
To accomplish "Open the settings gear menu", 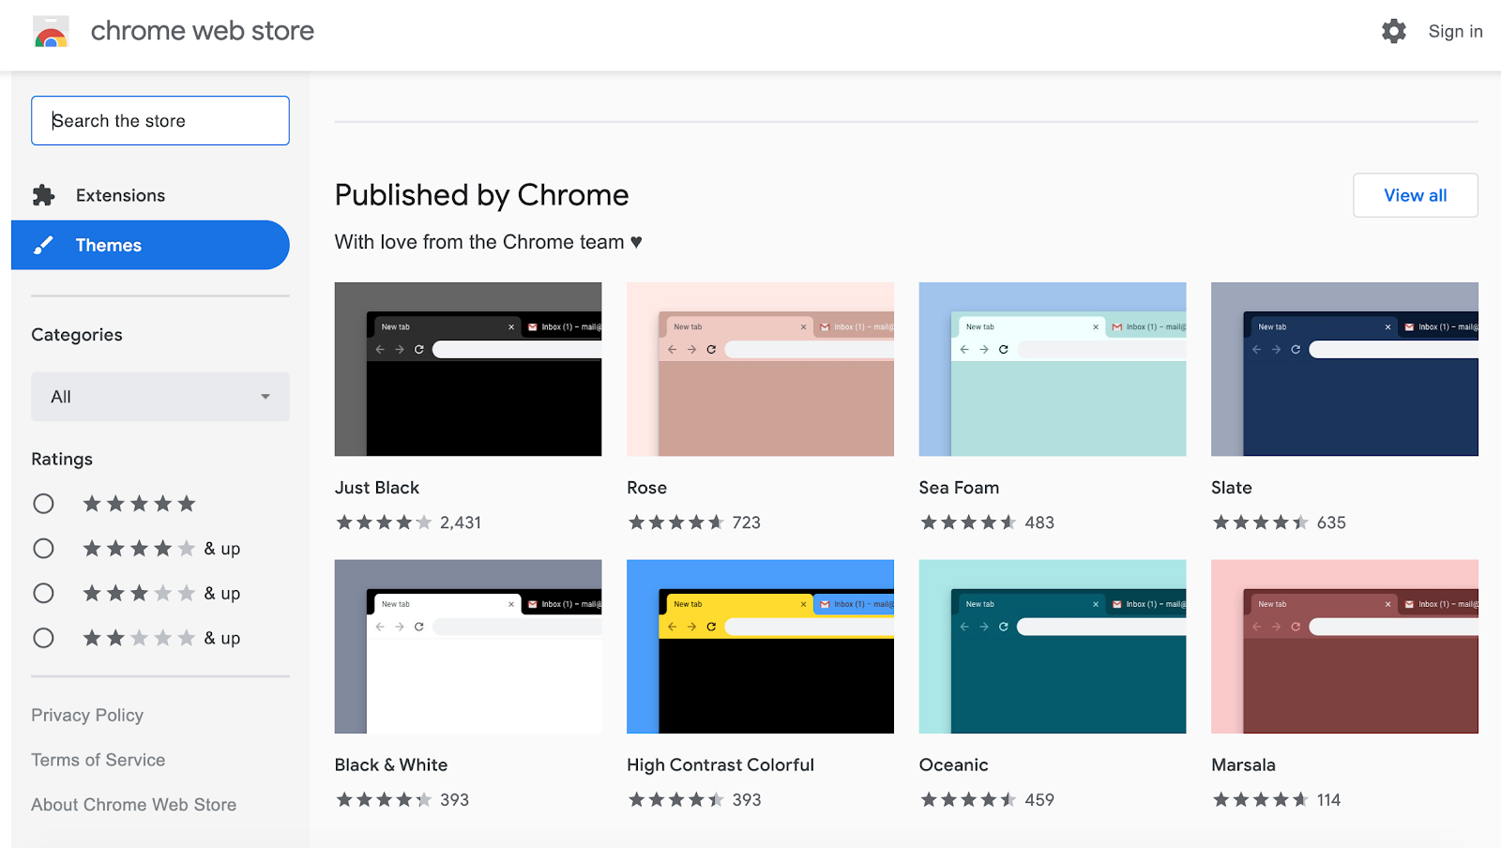I will (x=1394, y=31).
